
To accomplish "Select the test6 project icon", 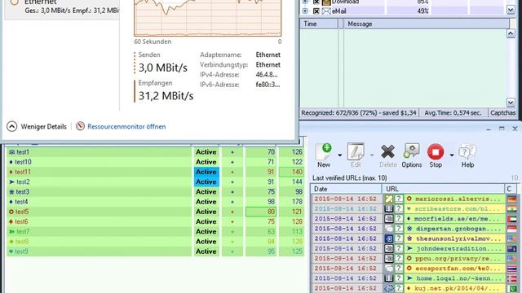I will tap(11, 222).
